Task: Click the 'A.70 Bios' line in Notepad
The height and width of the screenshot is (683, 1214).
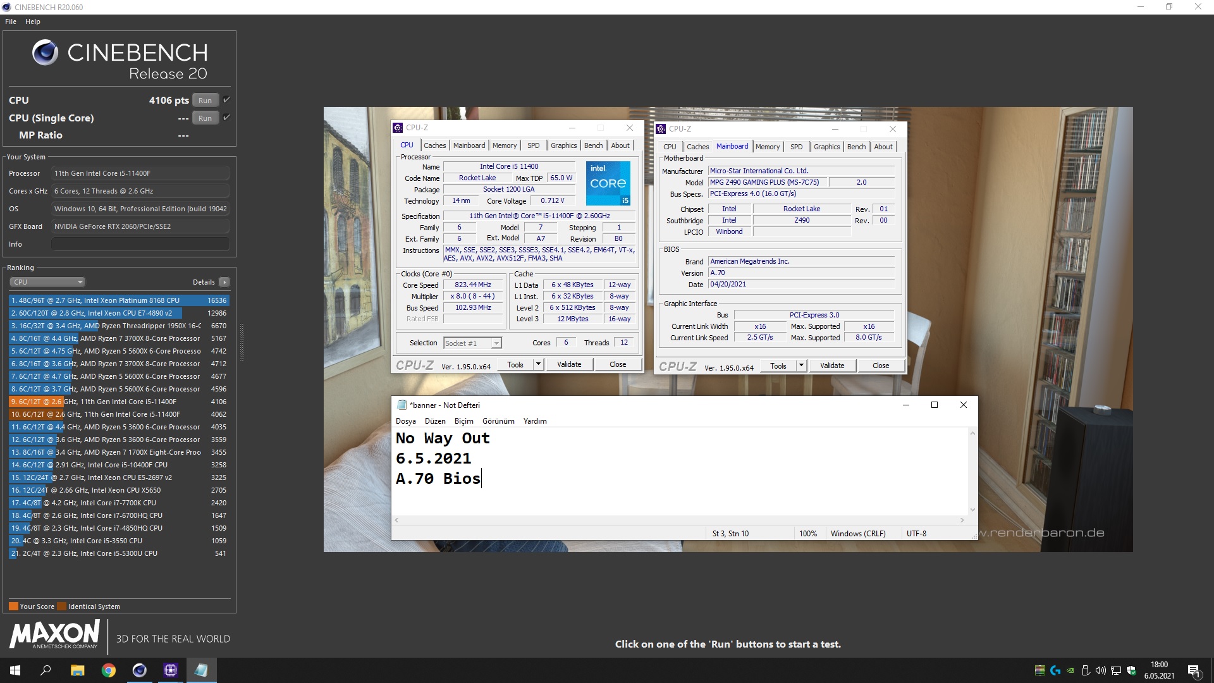Action: [438, 479]
